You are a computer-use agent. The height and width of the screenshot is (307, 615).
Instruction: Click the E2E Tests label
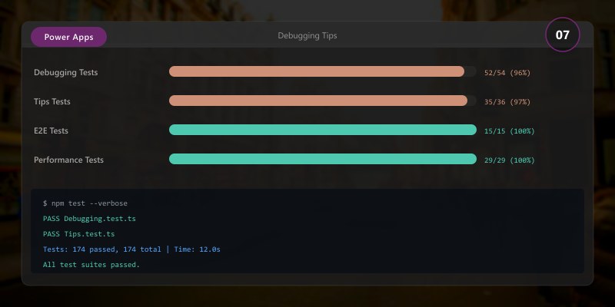pyautogui.click(x=51, y=130)
